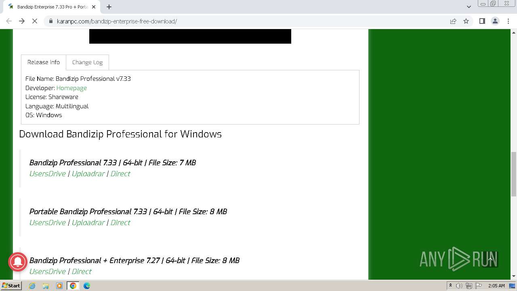Click text License: Shareware
Viewport: 517px width, 291px height.
coord(52,97)
